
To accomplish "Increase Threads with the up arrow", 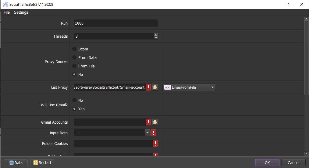I will (x=156, y=35).
